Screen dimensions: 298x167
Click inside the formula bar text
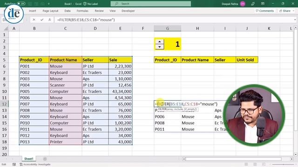point(86,19)
